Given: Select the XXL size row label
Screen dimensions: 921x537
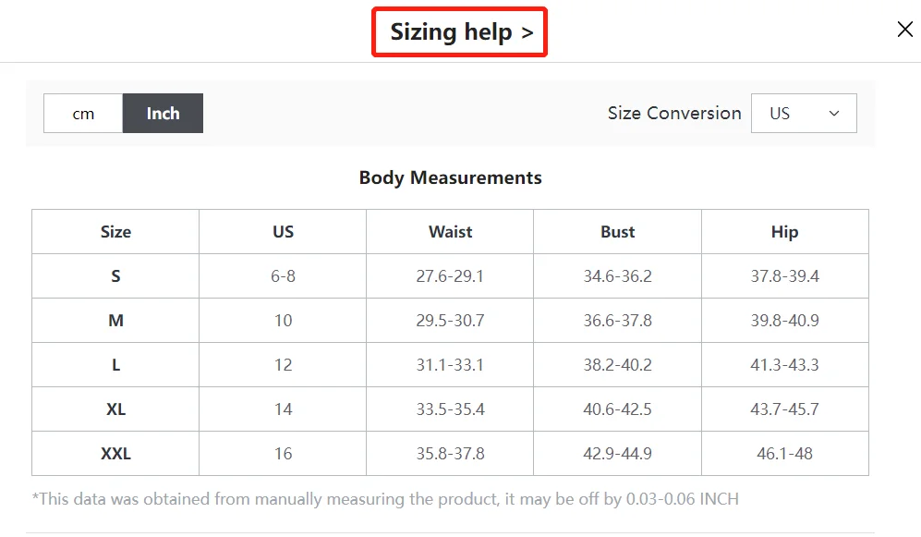Looking at the screenshot, I should click(115, 454).
